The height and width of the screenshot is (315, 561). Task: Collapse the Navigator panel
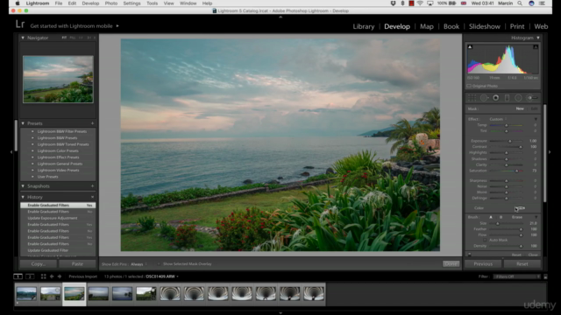[x=23, y=38]
